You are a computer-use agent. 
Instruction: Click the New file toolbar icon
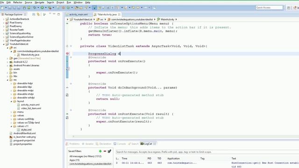[x=2, y=8]
